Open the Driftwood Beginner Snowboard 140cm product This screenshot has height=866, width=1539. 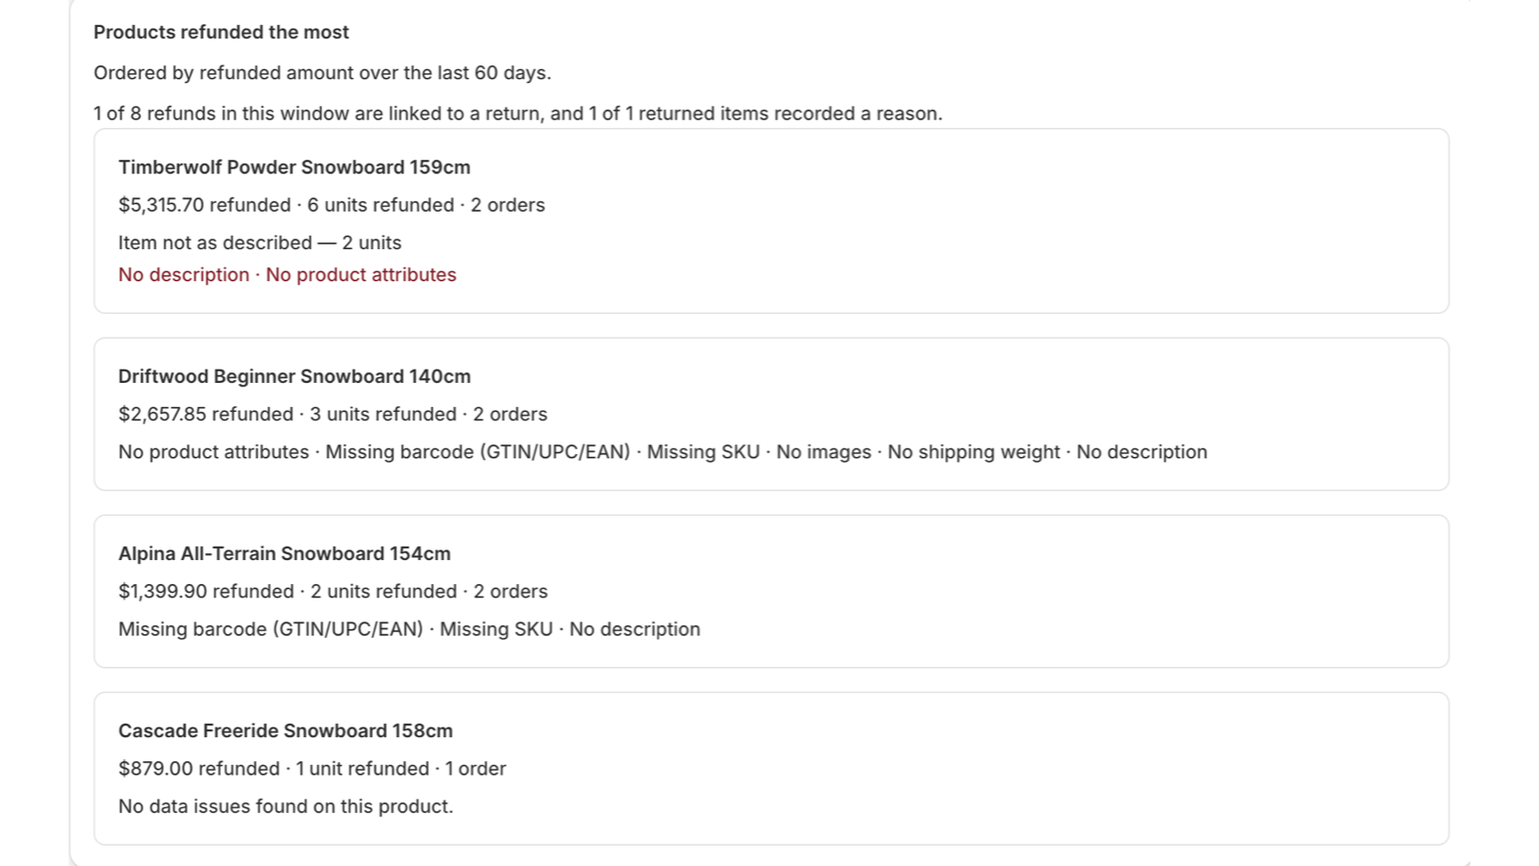point(294,376)
